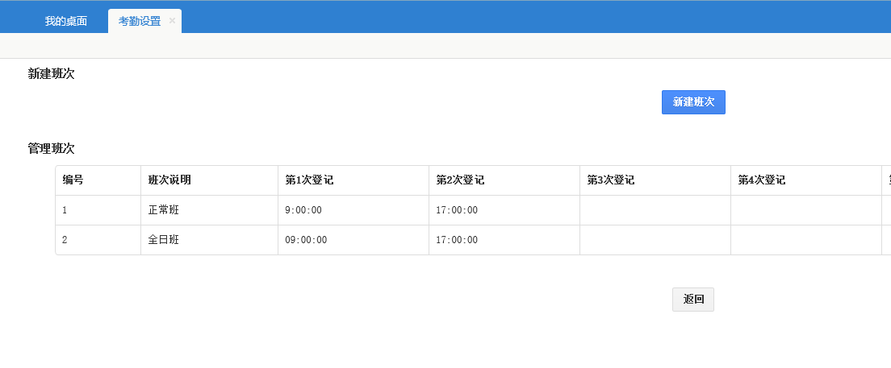Viewport: 891px width, 368px height.
Task: Select the 正常班 shift name cell
Action: [x=164, y=210]
